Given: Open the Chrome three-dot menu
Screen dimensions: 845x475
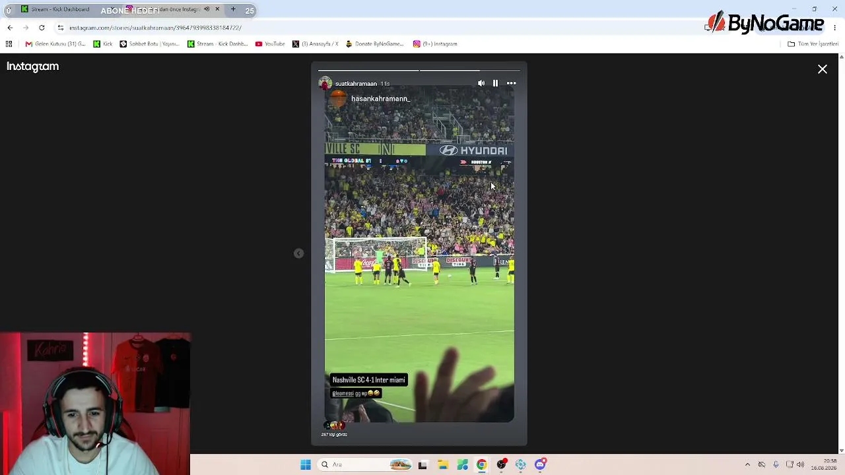Looking at the screenshot, I should tap(835, 28).
